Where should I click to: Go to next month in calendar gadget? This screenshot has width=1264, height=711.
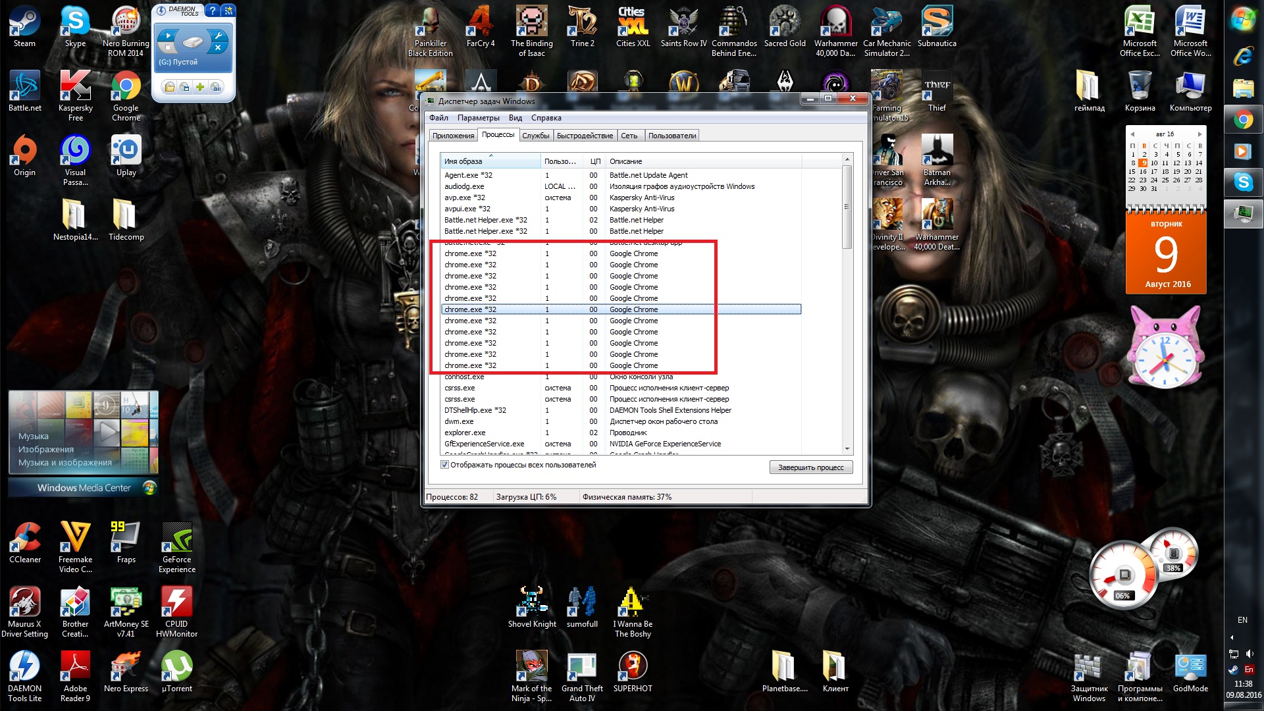coord(1199,134)
